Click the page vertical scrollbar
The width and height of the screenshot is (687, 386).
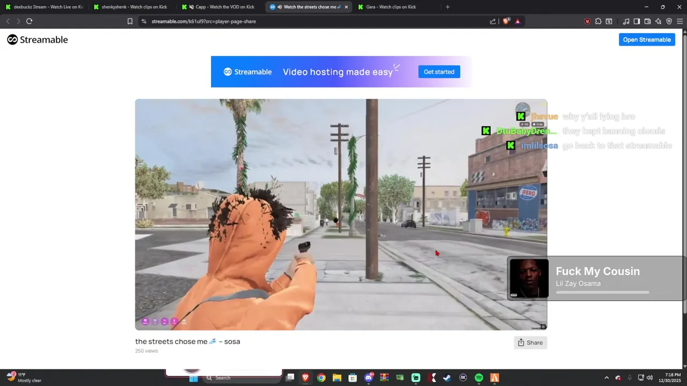684,198
